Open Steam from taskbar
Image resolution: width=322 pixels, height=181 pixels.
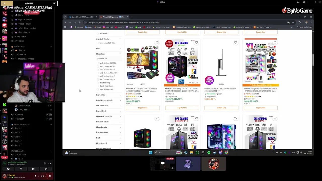click(x=215, y=152)
